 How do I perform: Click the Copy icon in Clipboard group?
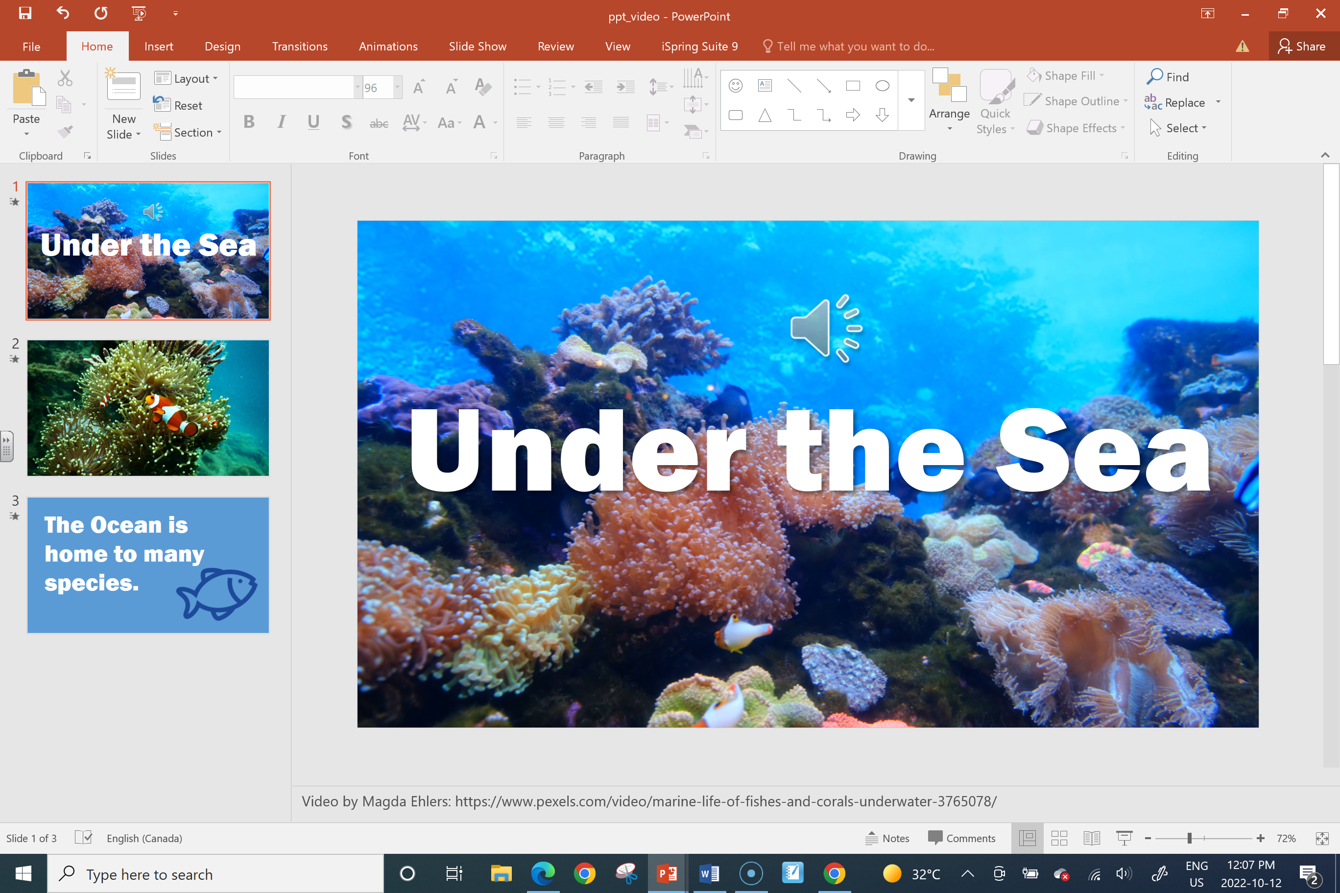tap(64, 105)
